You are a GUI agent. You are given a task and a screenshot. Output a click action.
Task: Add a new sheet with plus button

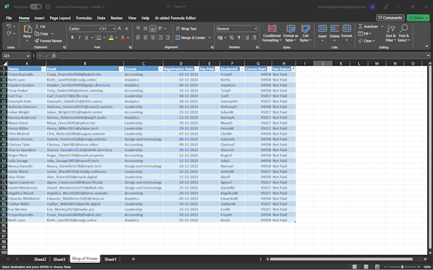click(133, 259)
